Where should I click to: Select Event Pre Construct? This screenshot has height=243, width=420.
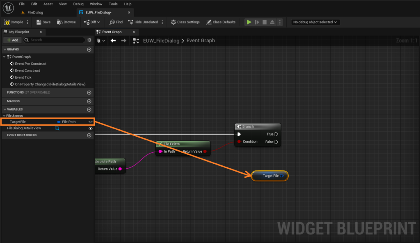(x=30, y=64)
